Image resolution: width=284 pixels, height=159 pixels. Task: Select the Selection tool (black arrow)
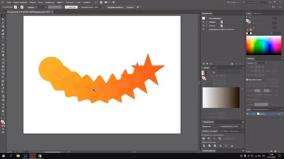point(3,16)
